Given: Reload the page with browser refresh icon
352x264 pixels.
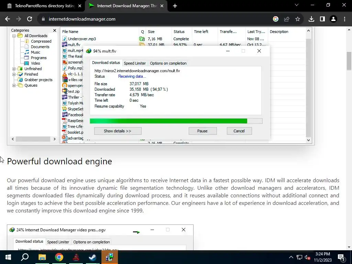Looking at the screenshot, I should (30, 19).
